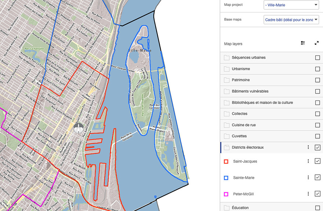Click the Séquences urbaines folder icon
Image resolution: width=323 pixels, height=211 pixels.
226,58
